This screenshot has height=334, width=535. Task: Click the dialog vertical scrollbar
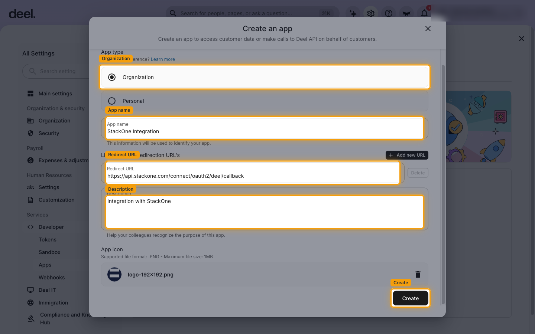point(443,184)
